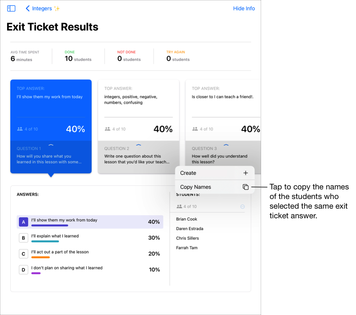This screenshot has width=356, height=315.
Task: Open the students more options icon
Action: pyautogui.click(x=243, y=207)
